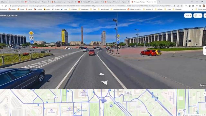
Task: Click the location permission icon in address bar
Action: [174, 6]
